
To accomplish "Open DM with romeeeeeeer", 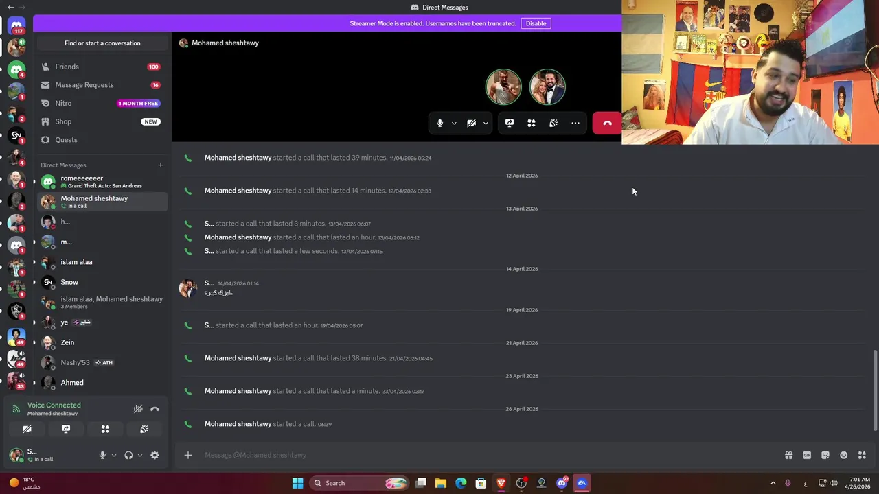I will 102,182.
